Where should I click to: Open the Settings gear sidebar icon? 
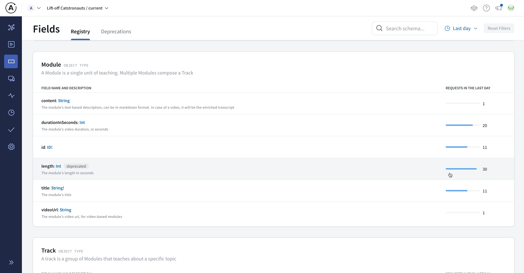pyautogui.click(x=11, y=147)
